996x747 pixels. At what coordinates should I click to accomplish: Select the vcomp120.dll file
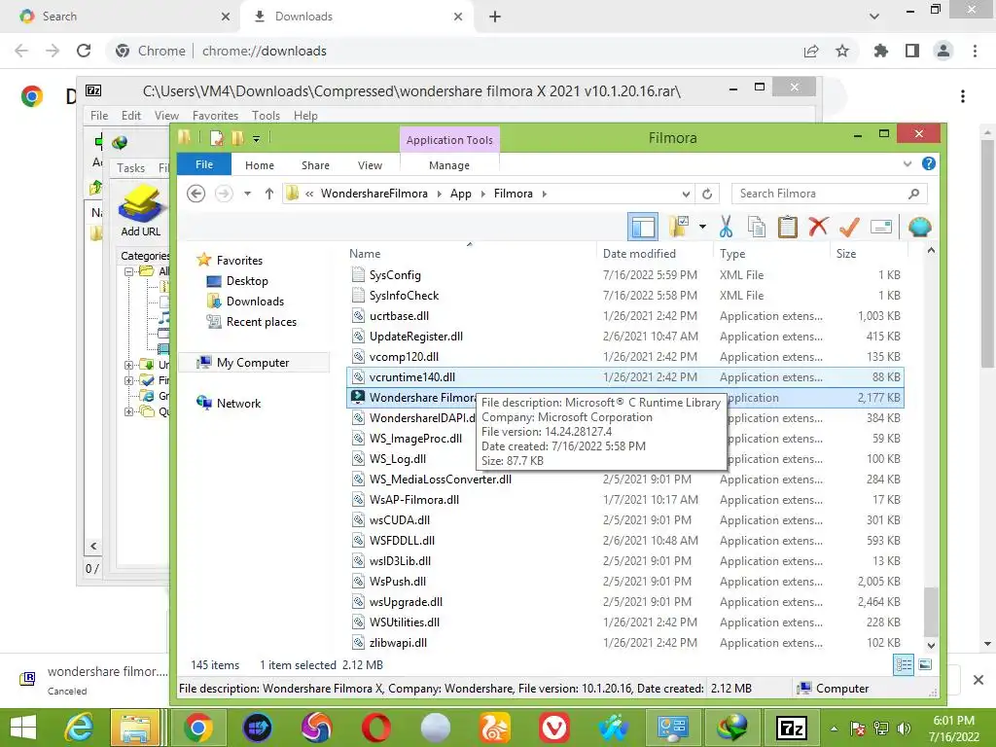pyautogui.click(x=404, y=356)
